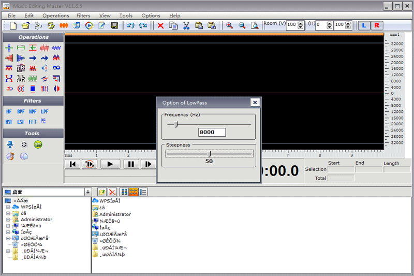Open the microphone recording tool
Image resolution: width=414 pixels, height=276 pixels.
pyautogui.click(x=10, y=144)
